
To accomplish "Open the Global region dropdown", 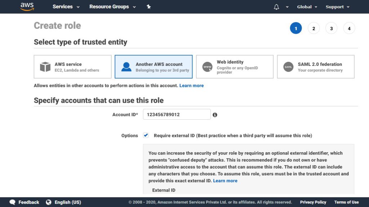I will pyautogui.click(x=307, y=7).
